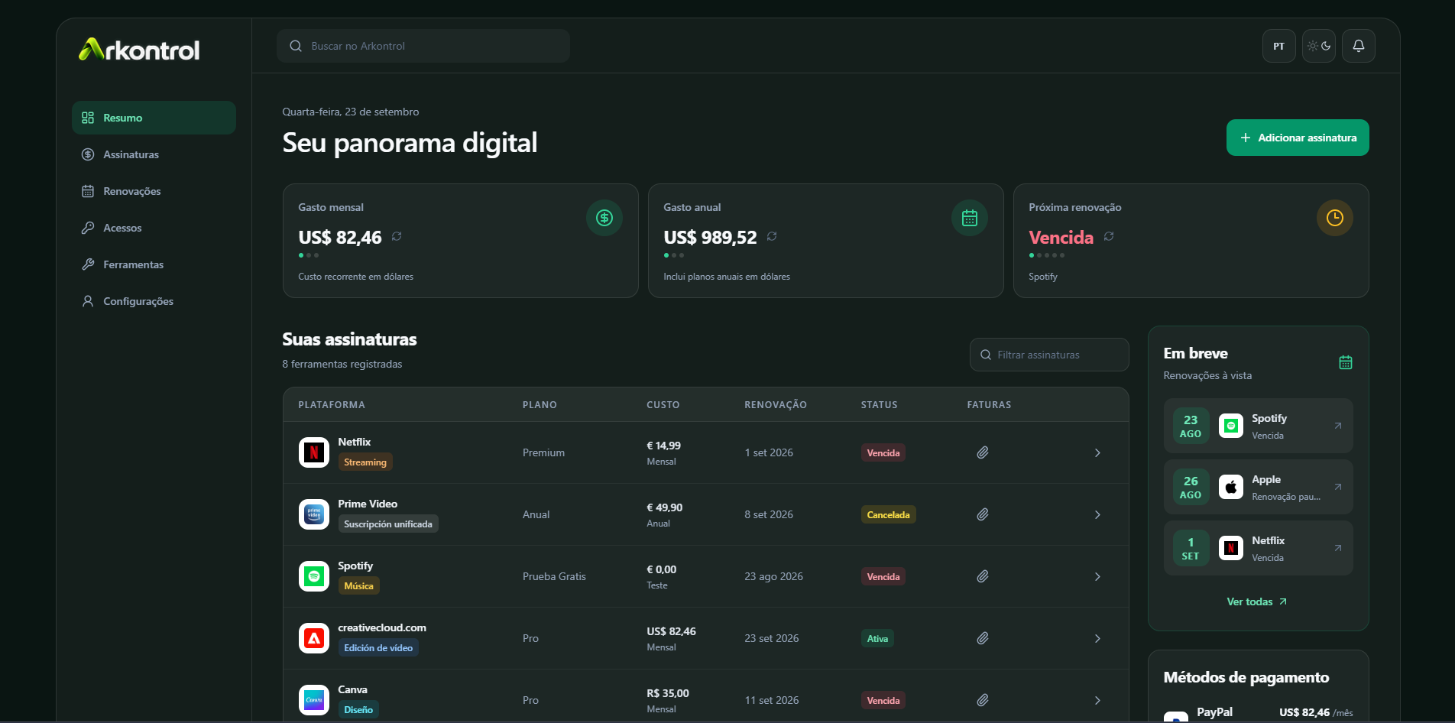The height and width of the screenshot is (723, 1455).
Task: Open Netflix invoice attachment paperclip
Action: tap(983, 452)
